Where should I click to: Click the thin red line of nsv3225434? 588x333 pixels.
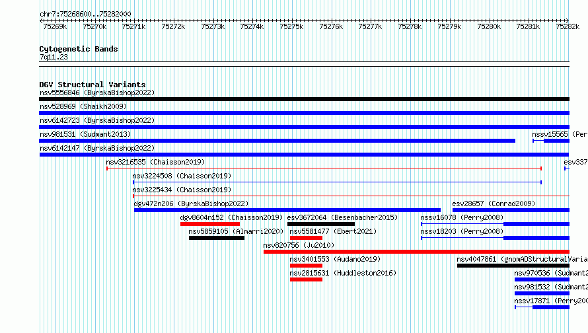[351, 196]
